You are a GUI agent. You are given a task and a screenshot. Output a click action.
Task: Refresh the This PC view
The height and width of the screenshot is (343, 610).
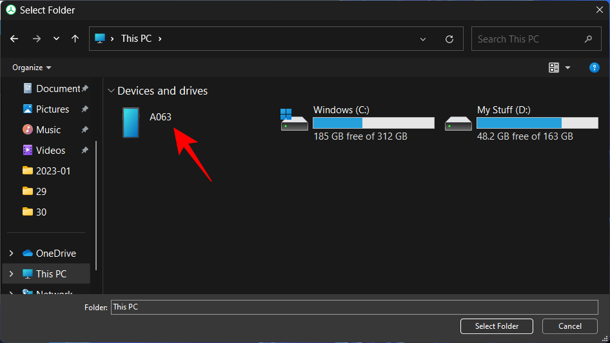click(x=449, y=39)
